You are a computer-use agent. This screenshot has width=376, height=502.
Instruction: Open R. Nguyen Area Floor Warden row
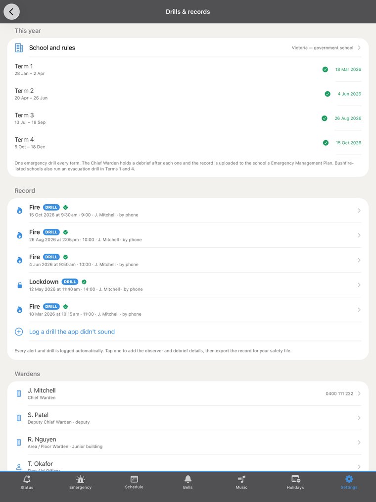(x=188, y=443)
